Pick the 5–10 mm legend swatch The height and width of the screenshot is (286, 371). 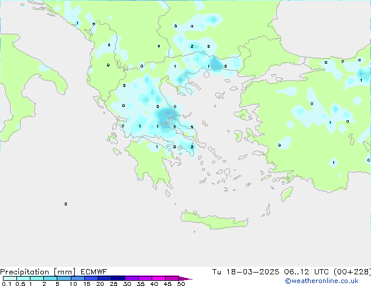[x=64, y=278]
